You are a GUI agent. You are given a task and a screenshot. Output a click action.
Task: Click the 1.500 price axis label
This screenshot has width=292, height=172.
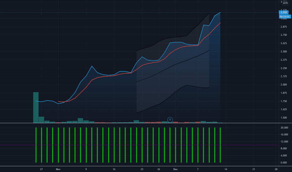click(x=284, y=118)
